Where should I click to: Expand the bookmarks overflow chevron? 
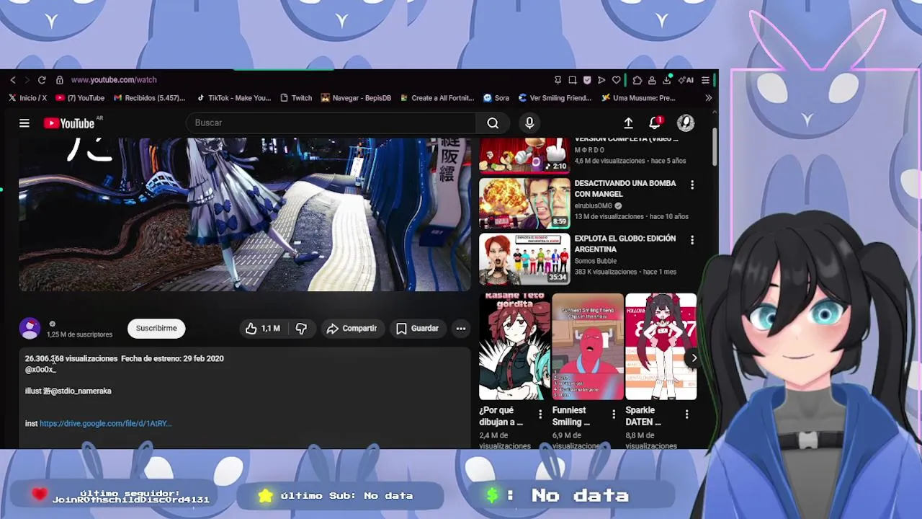tap(708, 98)
